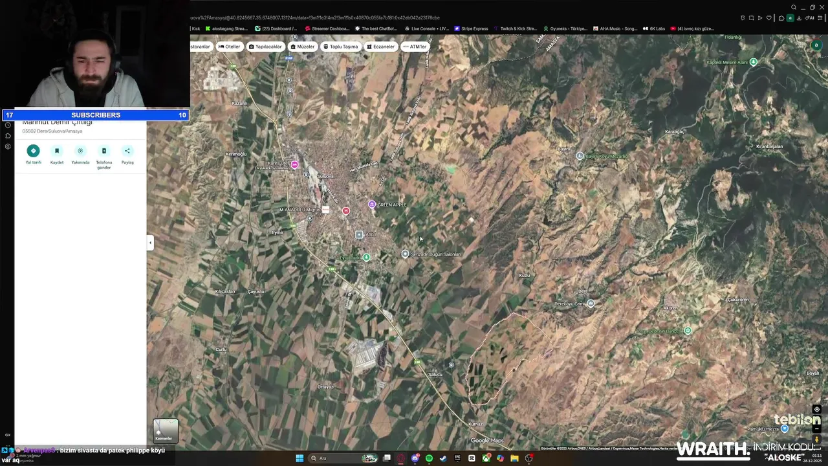Click the Suluova town label
The image size is (828, 466).
[x=325, y=176]
